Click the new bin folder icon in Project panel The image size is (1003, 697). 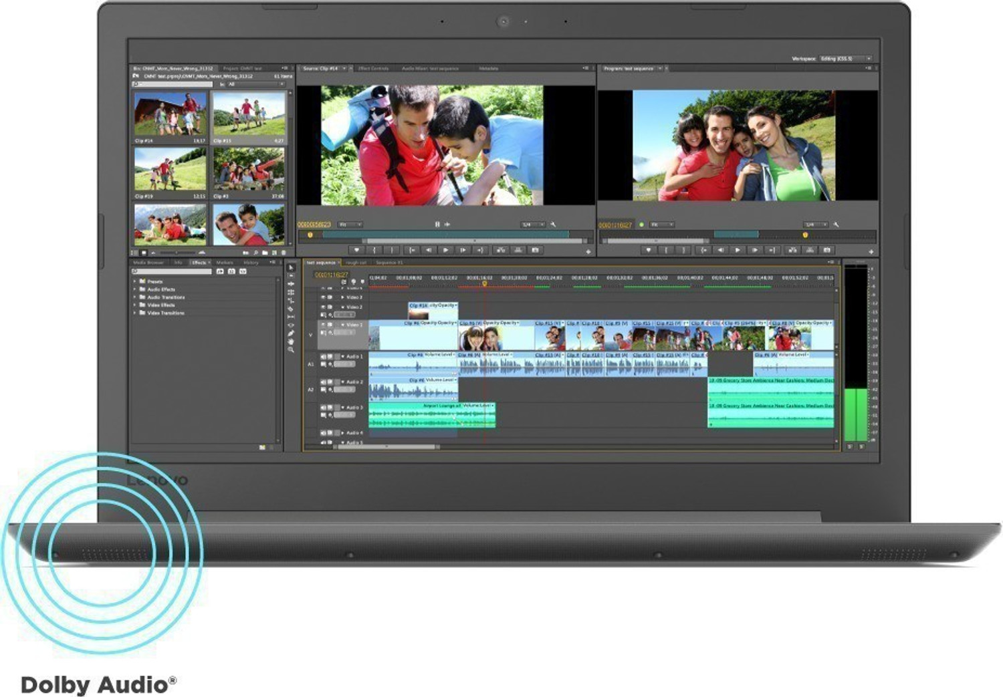(265, 253)
